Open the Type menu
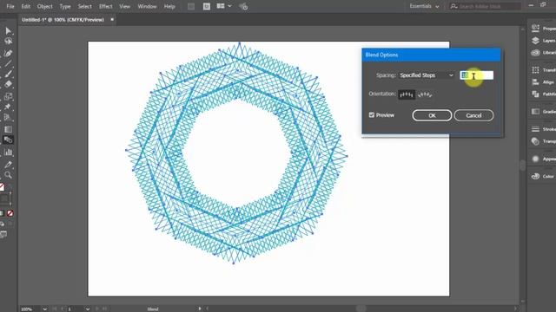This screenshot has height=312, width=556. [x=65, y=6]
